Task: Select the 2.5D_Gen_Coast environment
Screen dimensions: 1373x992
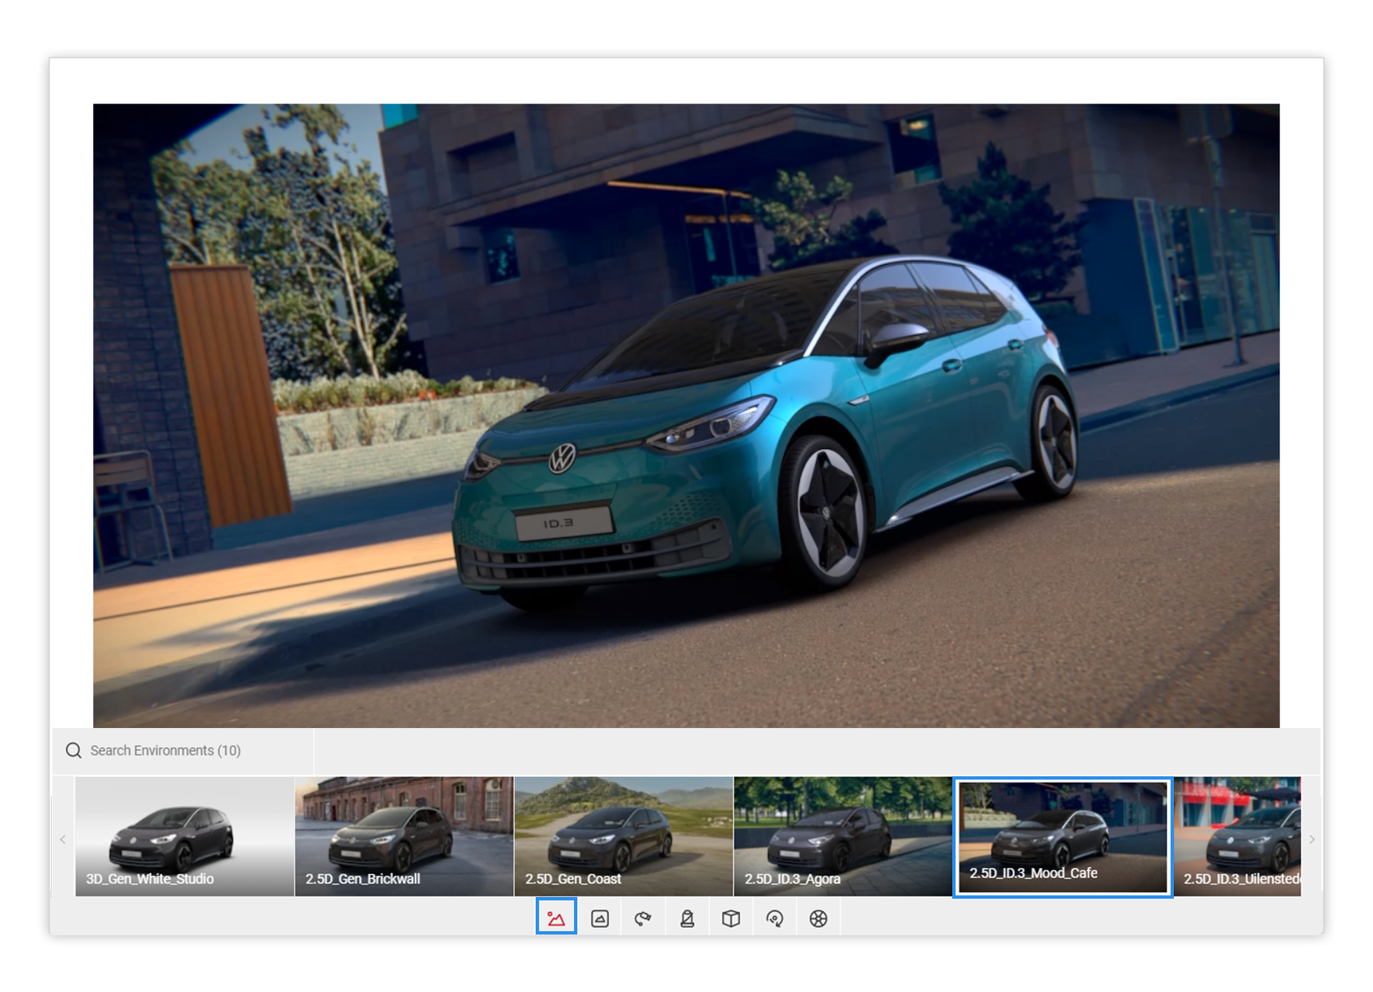Action: (x=623, y=836)
